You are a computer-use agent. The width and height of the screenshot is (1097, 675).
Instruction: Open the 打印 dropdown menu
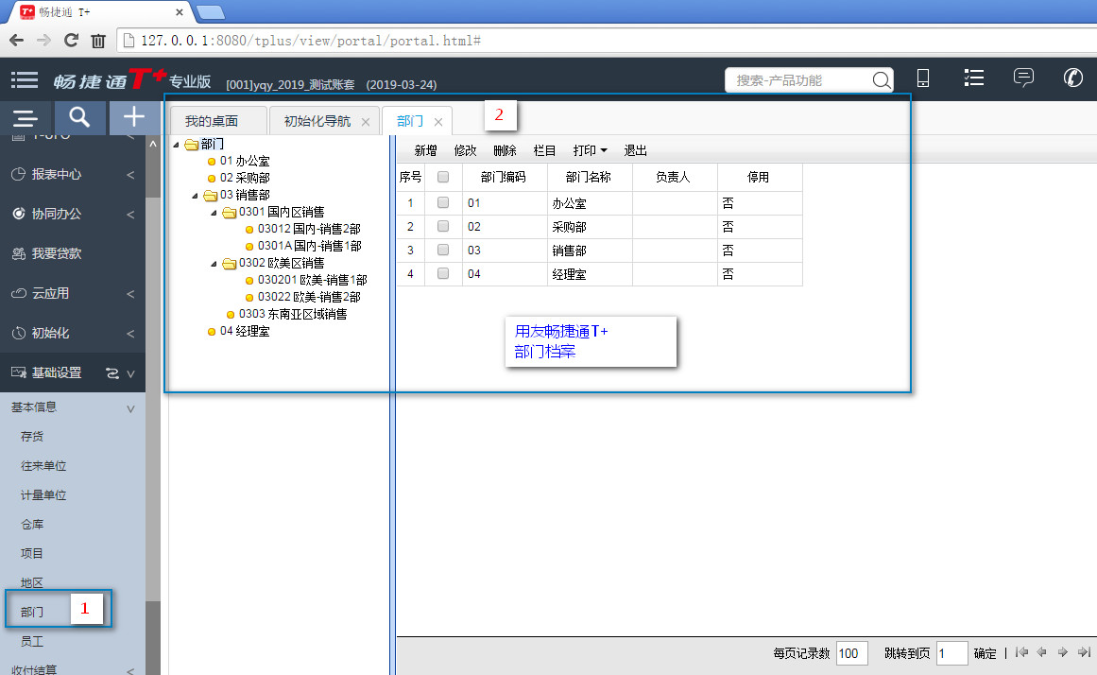[590, 150]
